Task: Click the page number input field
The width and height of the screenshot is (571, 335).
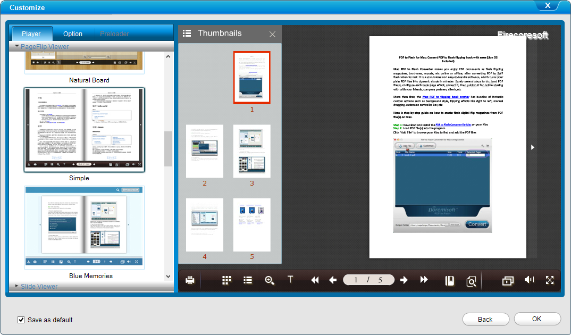Action: [x=368, y=280]
